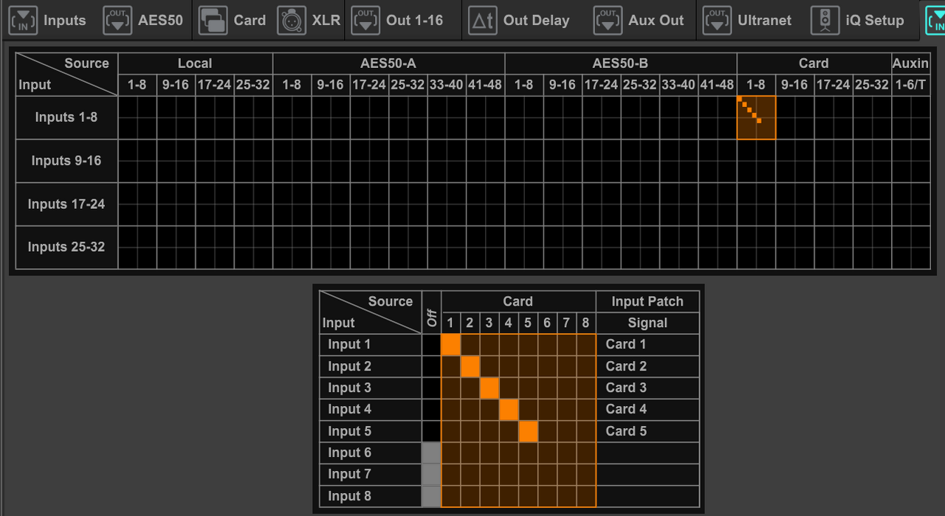The height and width of the screenshot is (516, 945).
Task: Patch Inputs 9-16 to Auxin 1-6/T
Action: pyautogui.click(x=911, y=161)
